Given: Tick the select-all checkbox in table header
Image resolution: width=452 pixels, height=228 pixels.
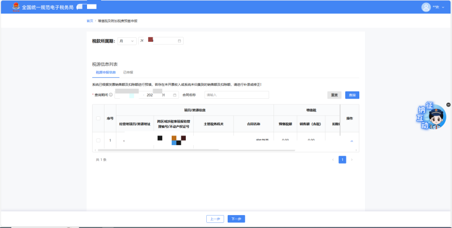Looking at the screenshot, I should (x=98, y=119).
